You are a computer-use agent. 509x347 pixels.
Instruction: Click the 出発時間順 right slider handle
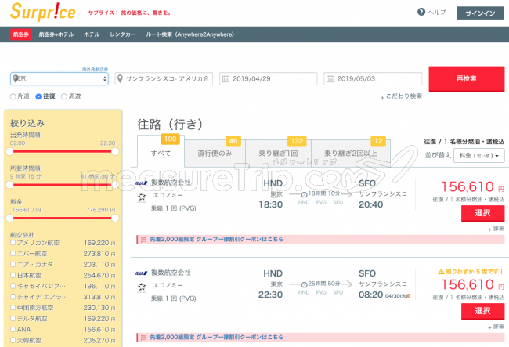115,152
